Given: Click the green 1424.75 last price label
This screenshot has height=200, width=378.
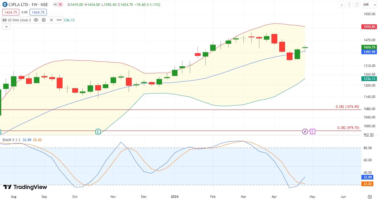Looking at the screenshot, I should point(369,47).
